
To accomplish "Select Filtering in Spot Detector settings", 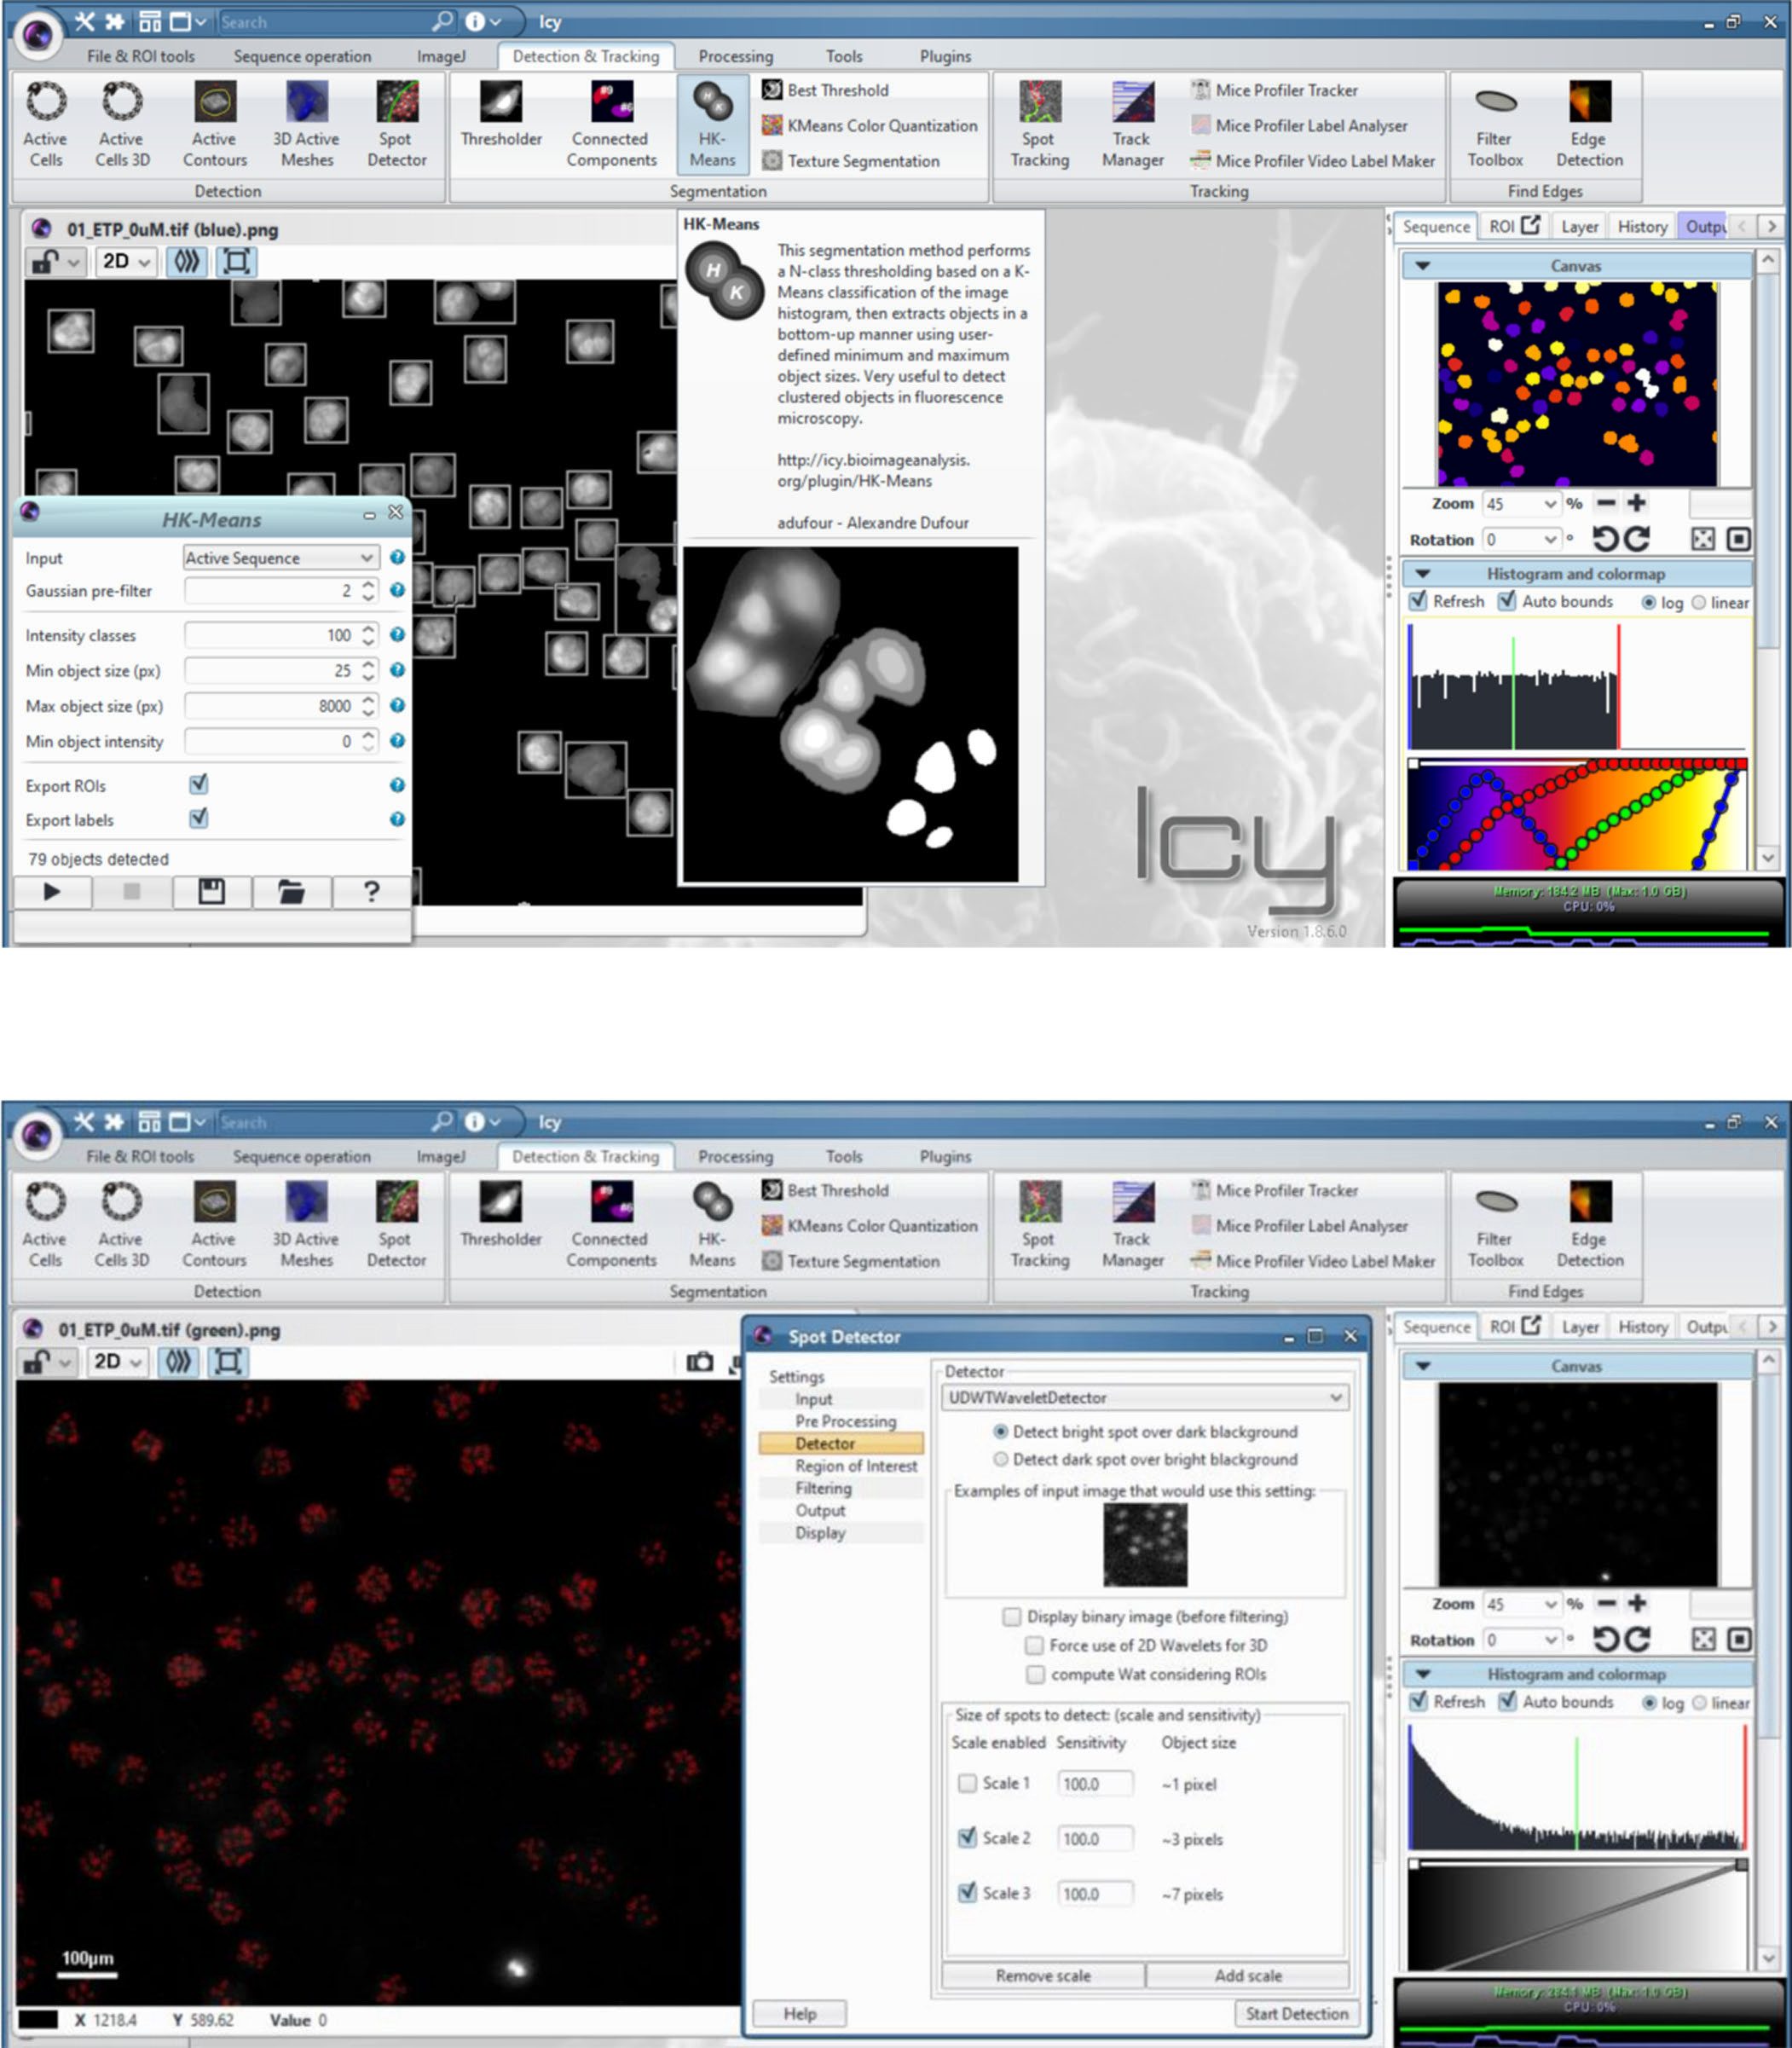I will click(x=823, y=1488).
